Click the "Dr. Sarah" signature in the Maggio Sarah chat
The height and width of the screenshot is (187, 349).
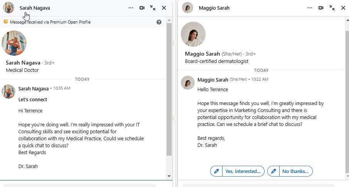coord(207,145)
